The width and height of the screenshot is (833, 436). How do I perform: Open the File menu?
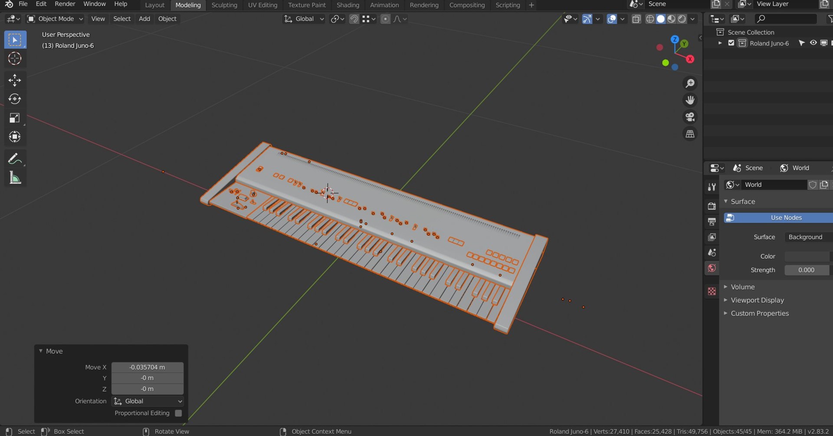click(23, 4)
